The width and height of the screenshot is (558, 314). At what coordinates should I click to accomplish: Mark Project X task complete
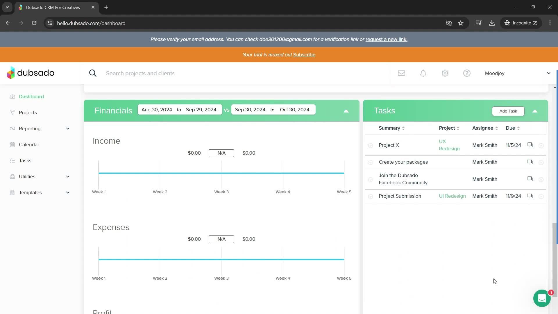coord(370,145)
